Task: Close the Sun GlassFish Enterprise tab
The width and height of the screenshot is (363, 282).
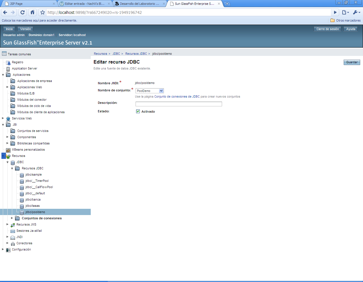Action: click(219, 4)
